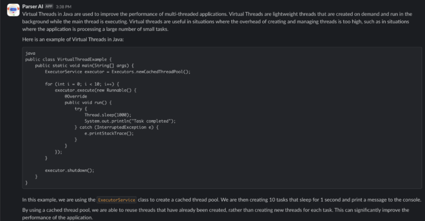
Task: Click the catch (InterruptedException e) line
Action: pyautogui.click(x=117, y=127)
